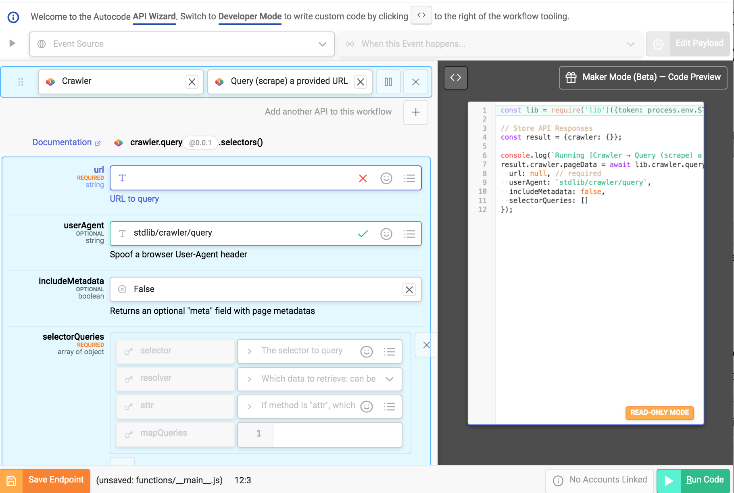Clear the Crawler API selection
Viewport: 734px width, 493px height.
coord(192,82)
